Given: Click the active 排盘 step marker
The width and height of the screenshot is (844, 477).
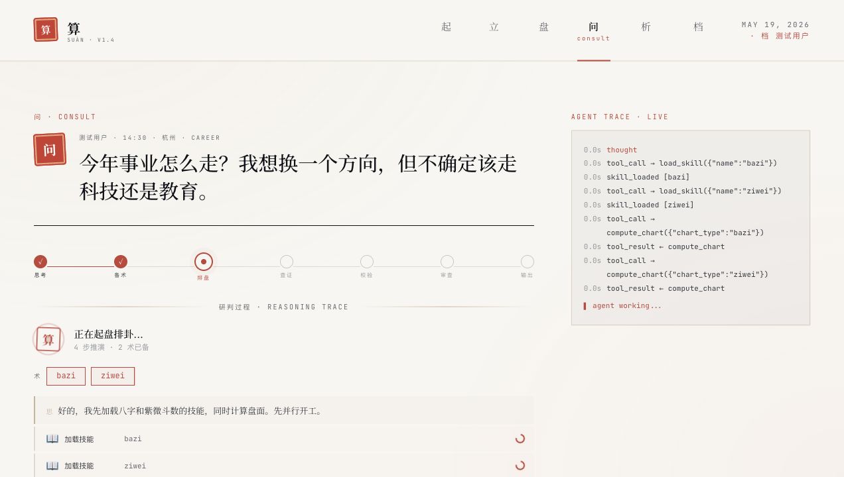Looking at the screenshot, I should click(x=204, y=262).
